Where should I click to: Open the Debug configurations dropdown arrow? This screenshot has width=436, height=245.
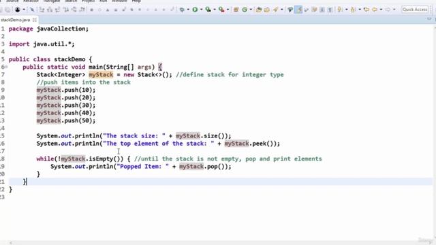(188, 10)
